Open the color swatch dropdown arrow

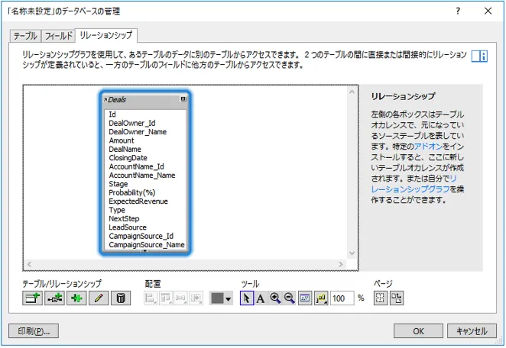229,299
